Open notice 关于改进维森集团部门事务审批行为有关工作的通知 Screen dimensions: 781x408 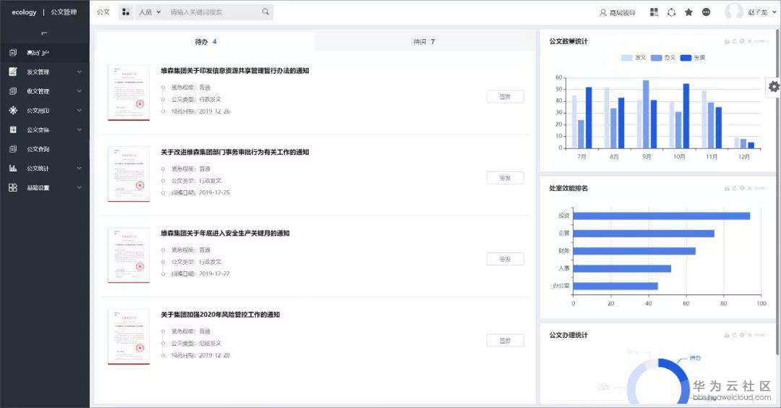click(234, 152)
